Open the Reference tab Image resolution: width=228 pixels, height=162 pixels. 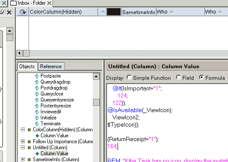pos(51,67)
